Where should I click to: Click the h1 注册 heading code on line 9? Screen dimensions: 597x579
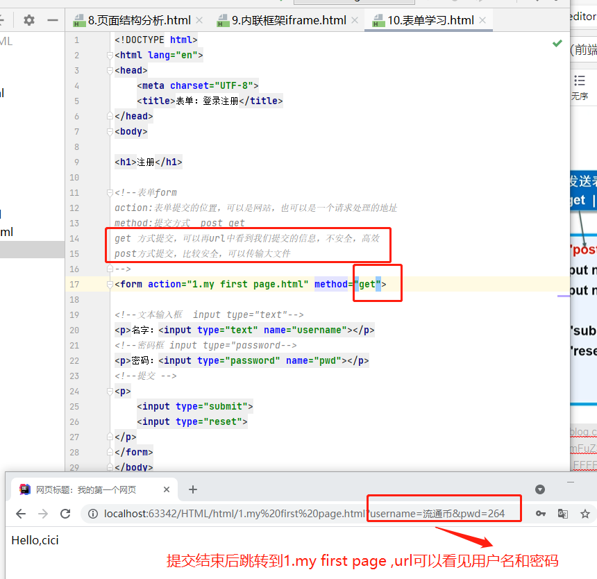[149, 162]
